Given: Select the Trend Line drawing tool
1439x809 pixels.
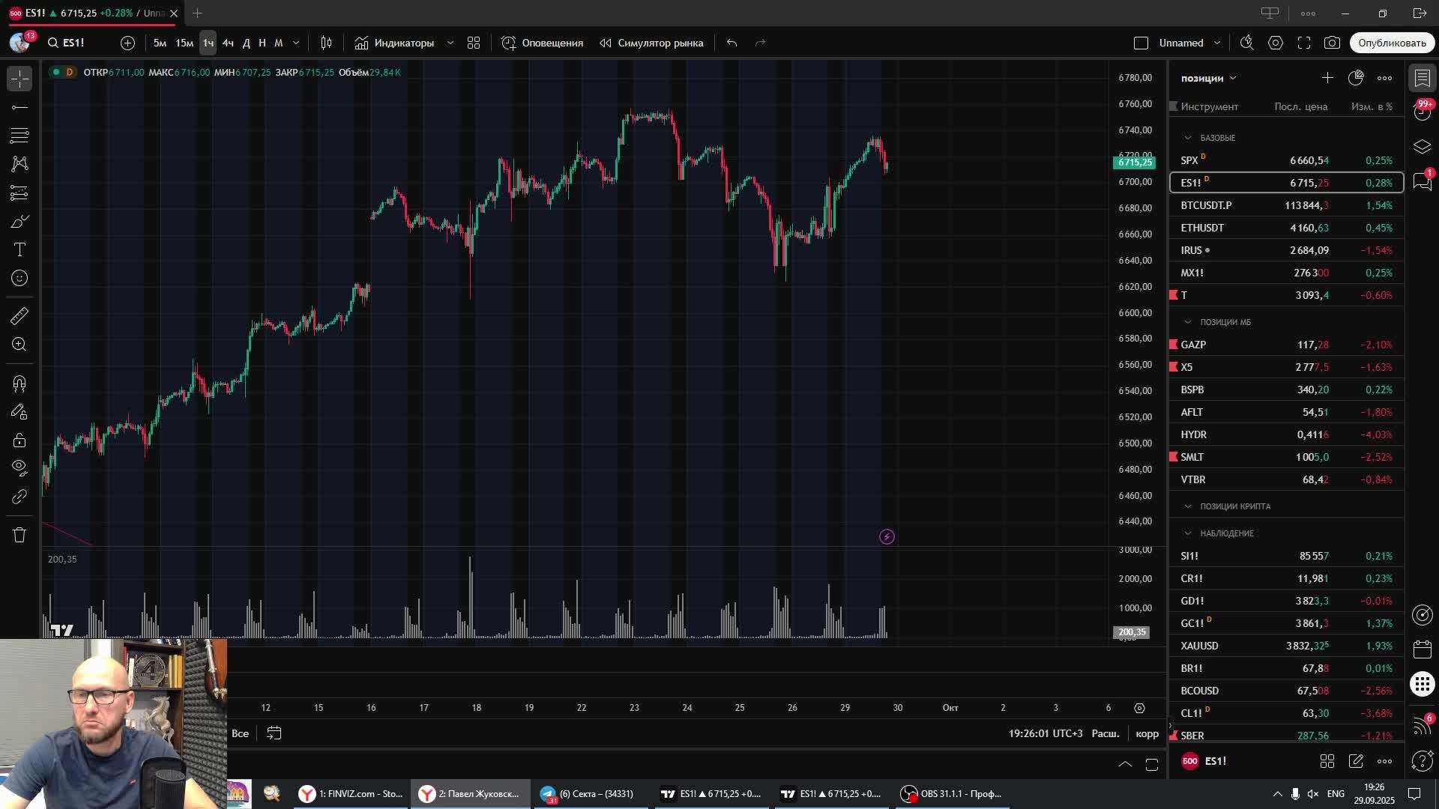Looking at the screenshot, I should coord(19,107).
